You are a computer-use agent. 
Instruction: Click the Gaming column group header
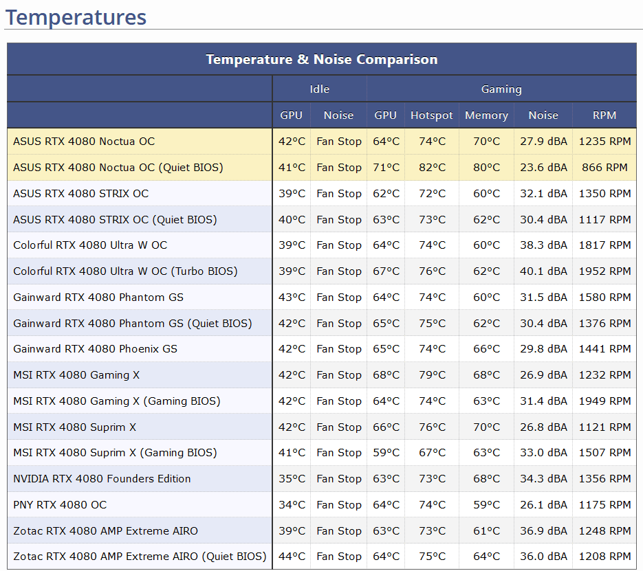point(501,89)
